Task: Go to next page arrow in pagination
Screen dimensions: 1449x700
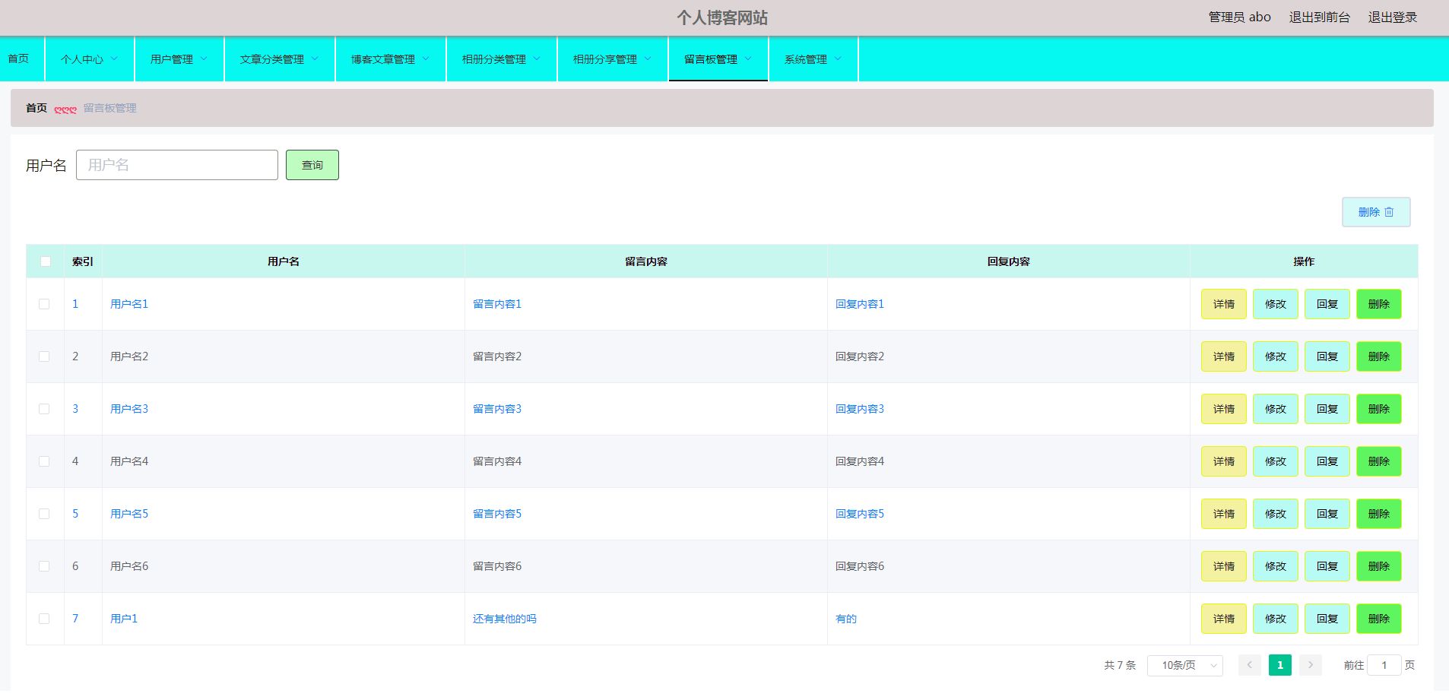Action: tap(1310, 665)
